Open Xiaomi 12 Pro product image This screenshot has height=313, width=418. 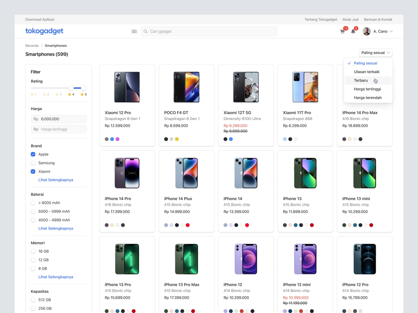pyautogui.click(x=127, y=87)
